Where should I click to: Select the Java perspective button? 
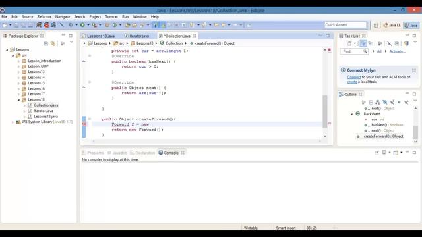click(x=411, y=25)
